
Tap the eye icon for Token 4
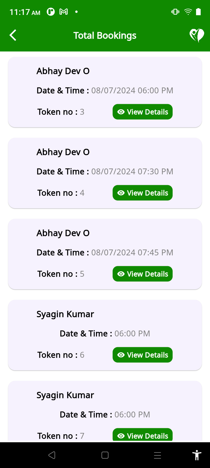(121, 193)
